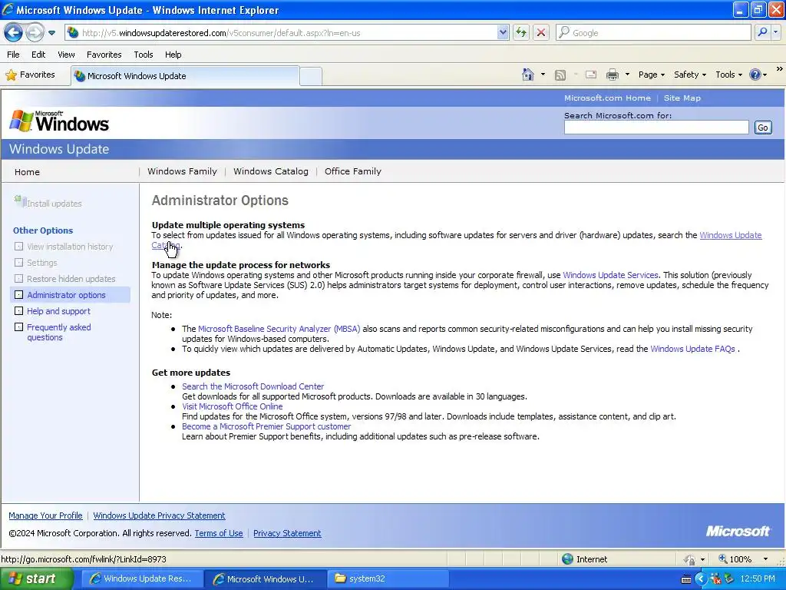Click the Windows Update Catalog link
Image resolution: width=786 pixels, height=590 pixels.
tap(731, 235)
